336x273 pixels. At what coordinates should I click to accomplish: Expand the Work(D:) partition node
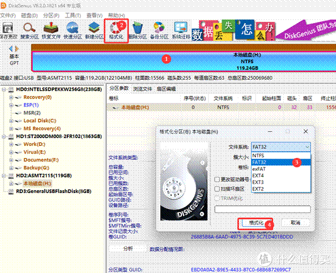(x=11, y=145)
